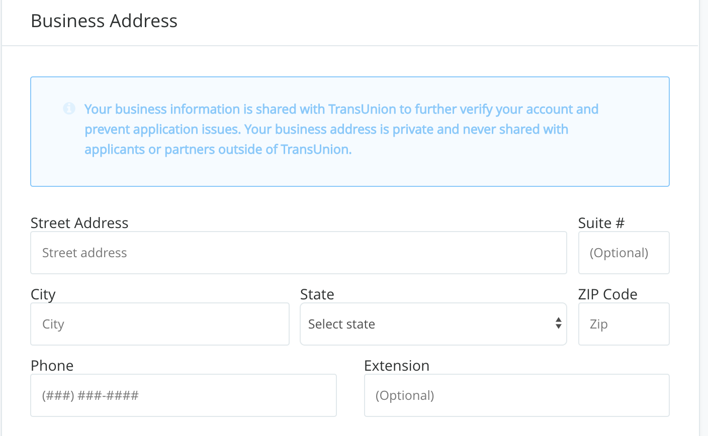Click the Street Address label

click(79, 223)
